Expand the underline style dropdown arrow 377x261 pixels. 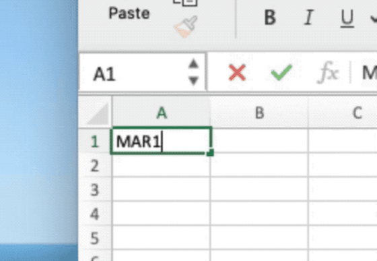374,18
